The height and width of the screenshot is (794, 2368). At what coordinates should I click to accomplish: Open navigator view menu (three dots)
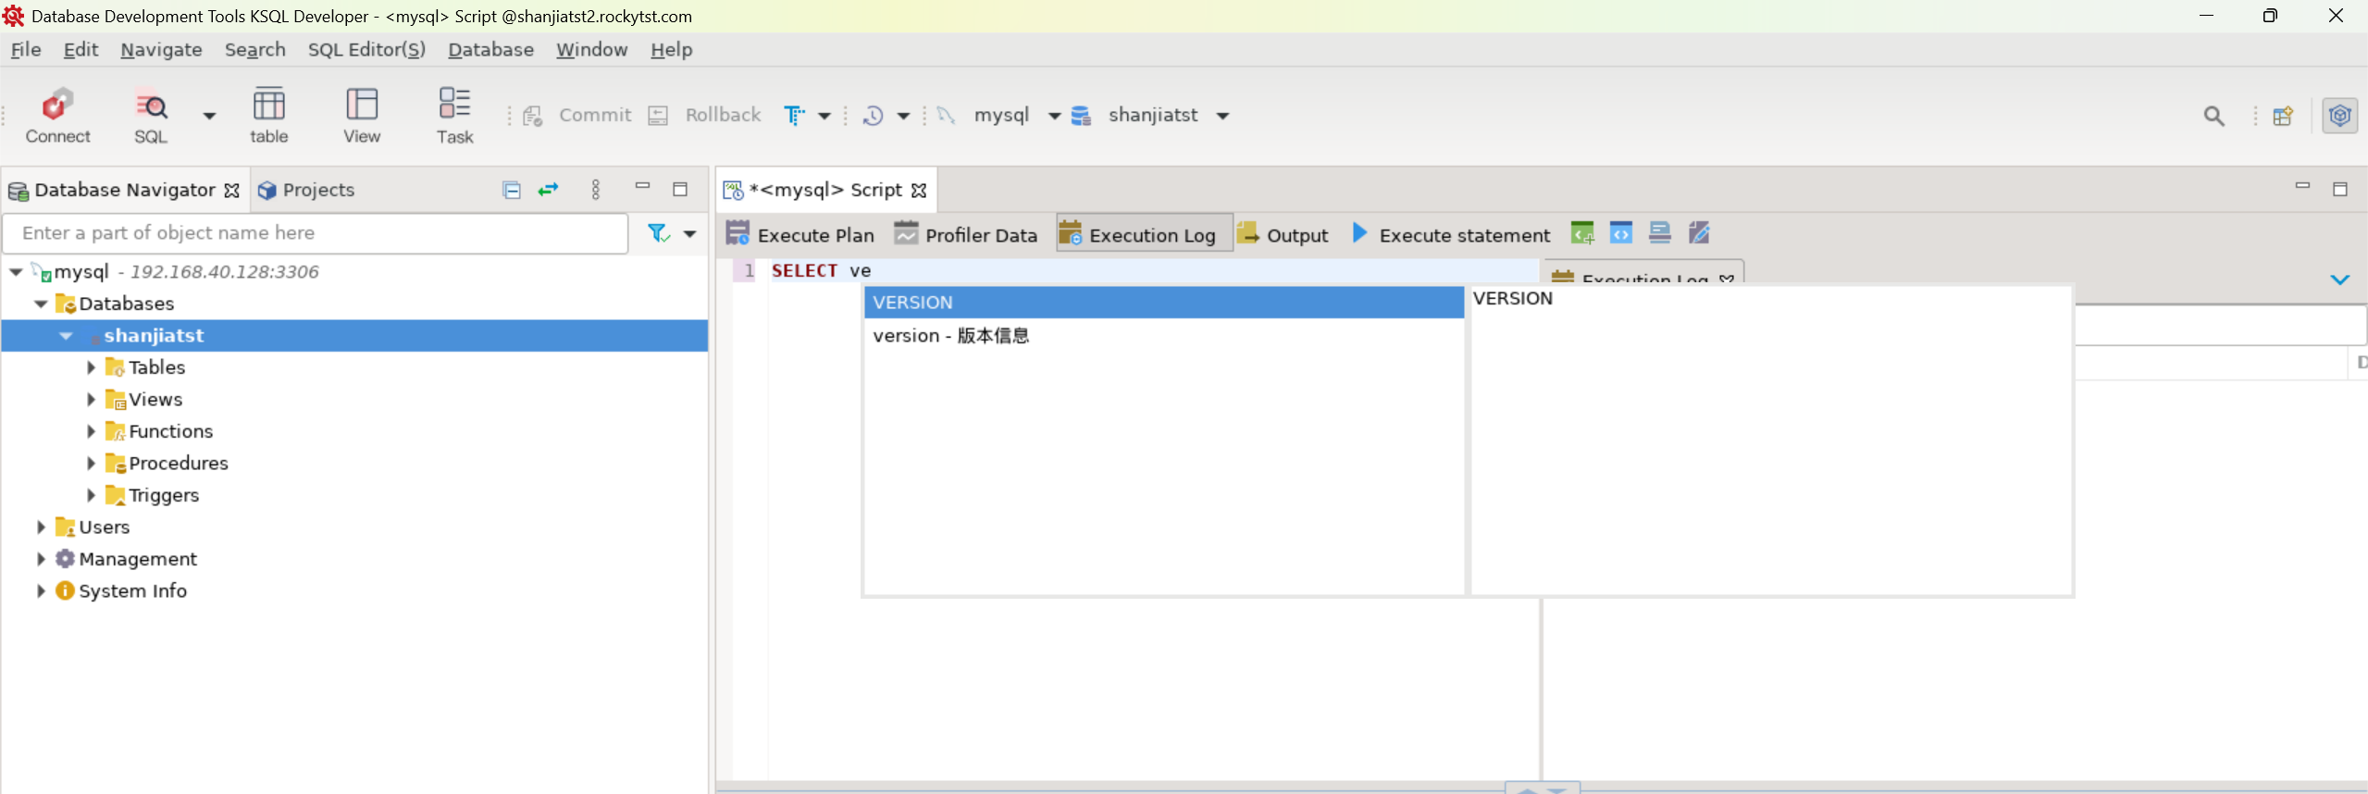[596, 190]
